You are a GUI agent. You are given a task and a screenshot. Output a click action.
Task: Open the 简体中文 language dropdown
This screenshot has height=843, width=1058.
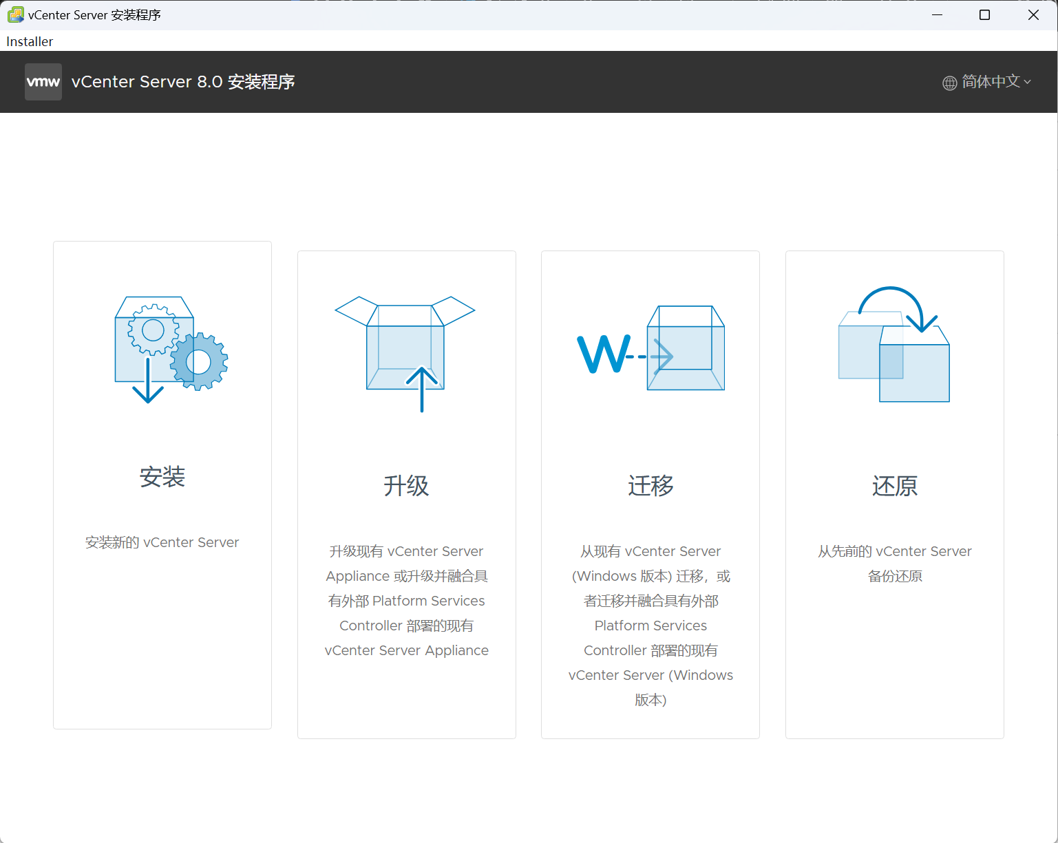tap(987, 82)
